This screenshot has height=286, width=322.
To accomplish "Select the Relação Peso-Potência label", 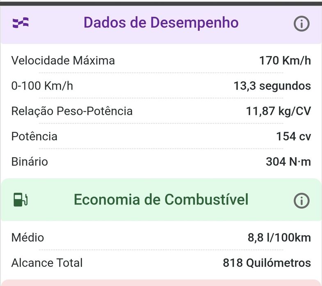I will (x=72, y=111).
